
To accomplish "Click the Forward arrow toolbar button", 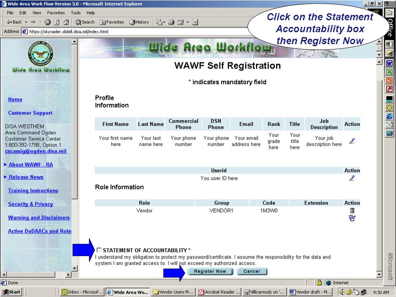I will click(x=33, y=22).
